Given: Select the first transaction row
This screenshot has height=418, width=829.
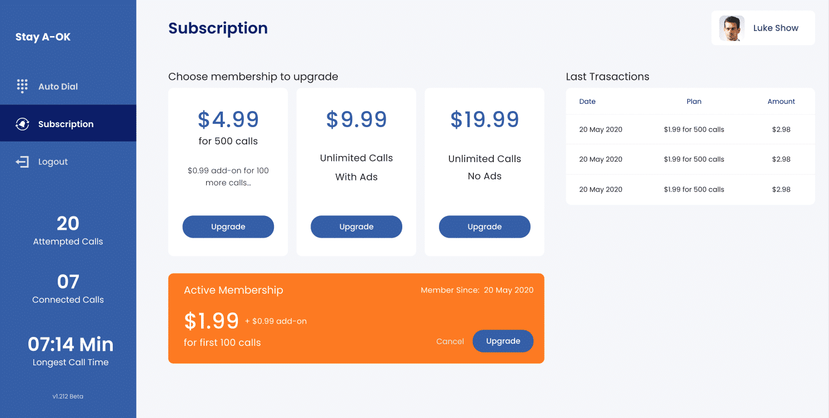Looking at the screenshot, I should pyautogui.click(x=690, y=129).
